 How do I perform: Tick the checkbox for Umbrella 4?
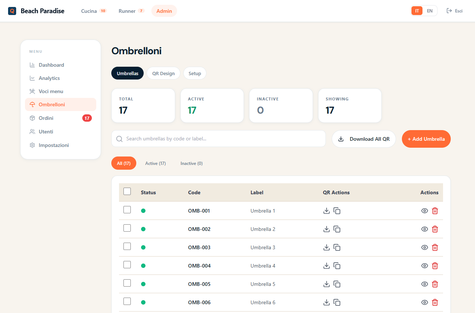(127, 265)
